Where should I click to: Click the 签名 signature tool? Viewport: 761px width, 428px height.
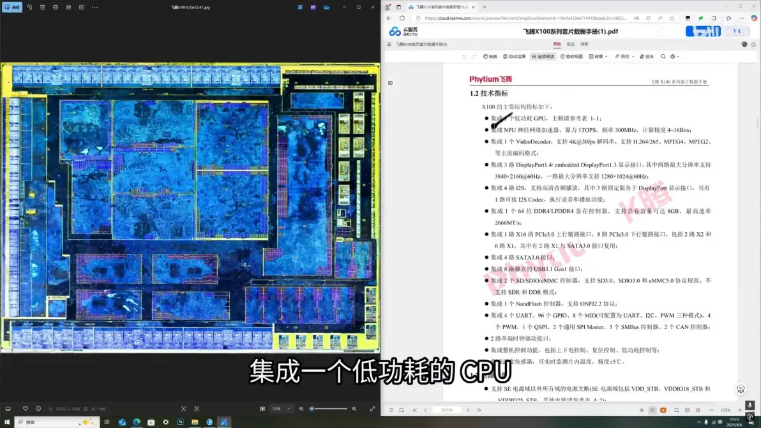(647, 57)
